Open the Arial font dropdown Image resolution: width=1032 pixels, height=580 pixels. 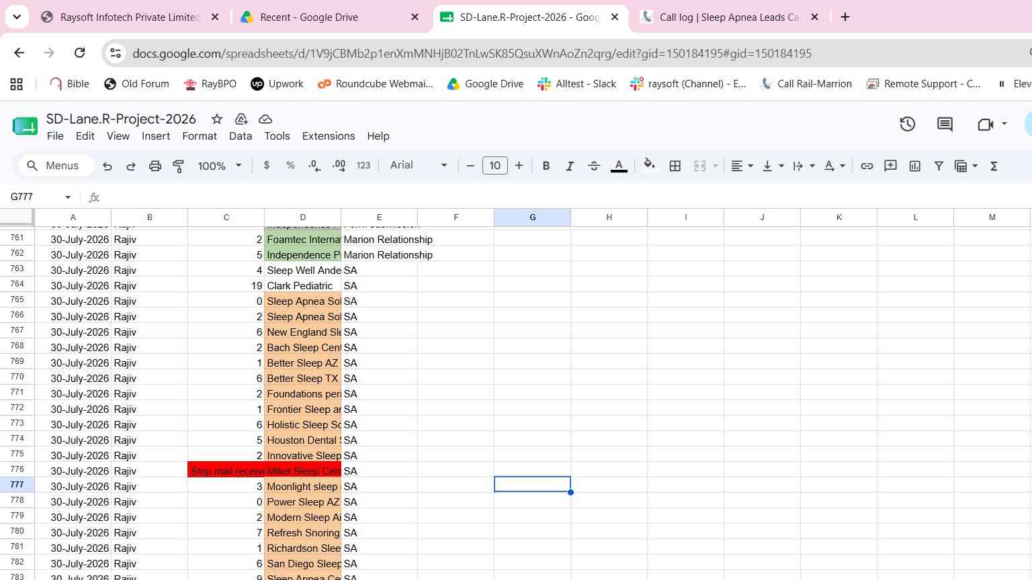(x=418, y=165)
